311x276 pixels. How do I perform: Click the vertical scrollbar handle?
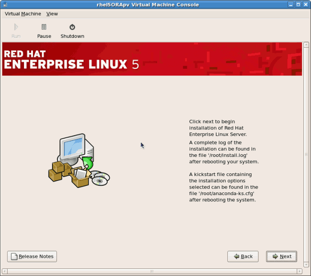coord(306,154)
